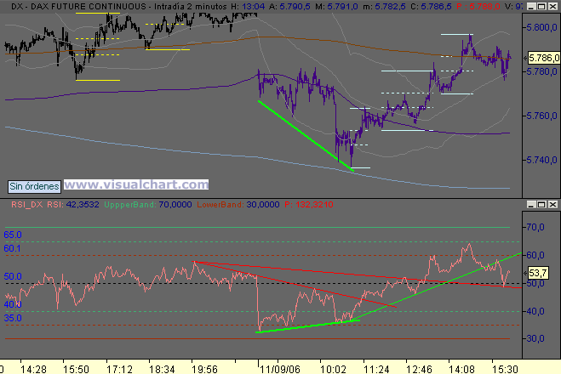Viewport: 561px width, 374px height.
Task: Click the 14:28 time axis label
Action: pos(33,369)
